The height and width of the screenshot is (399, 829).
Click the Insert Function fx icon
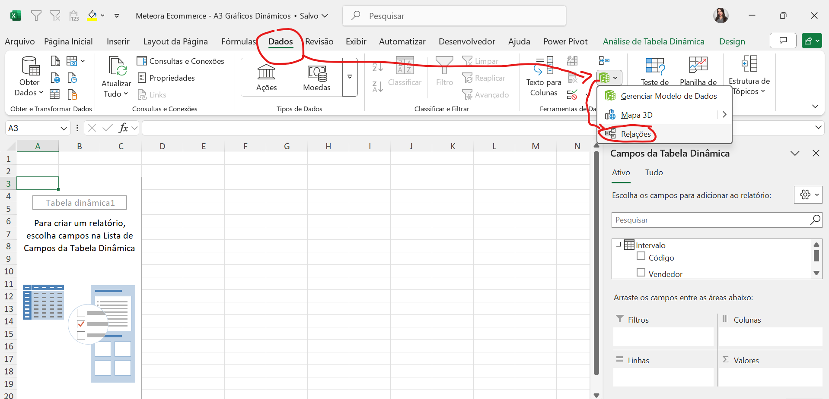coord(123,128)
